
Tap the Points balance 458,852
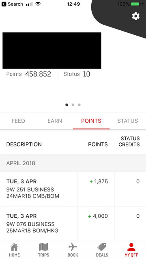[x=38, y=74]
